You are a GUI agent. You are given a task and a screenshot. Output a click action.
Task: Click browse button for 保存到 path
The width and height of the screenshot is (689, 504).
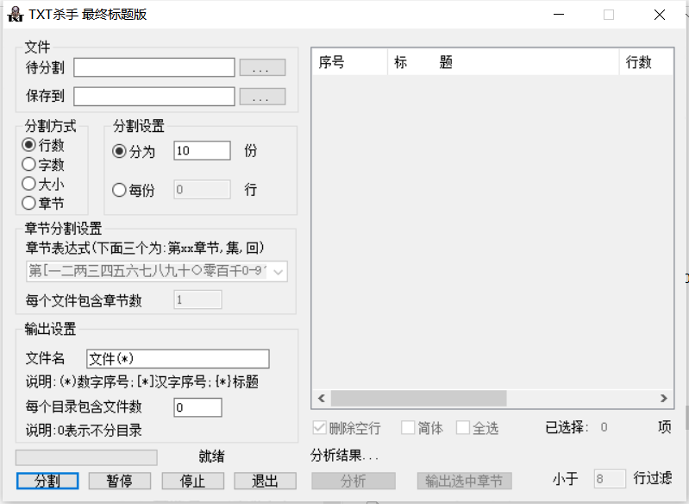pyautogui.click(x=262, y=97)
